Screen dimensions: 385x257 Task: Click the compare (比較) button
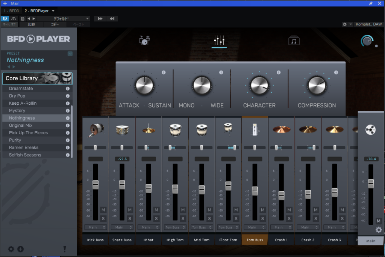pos(32,24)
